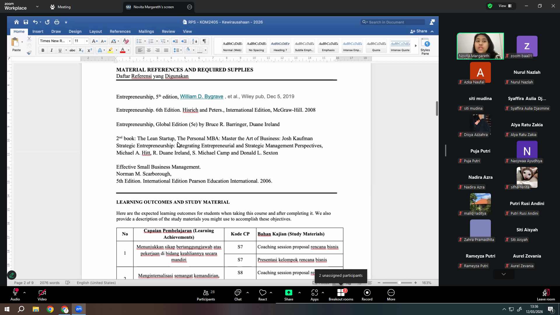Click the Home icon in Word title bar
The image size is (560, 315).
click(x=17, y=22)
